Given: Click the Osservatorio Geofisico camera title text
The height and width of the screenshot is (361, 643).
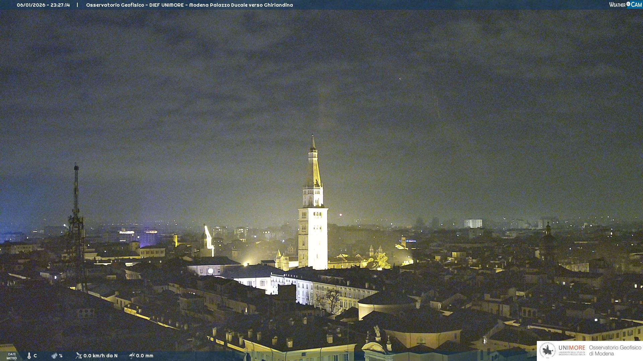Looking at the screenshot, I should click(189, 5).
